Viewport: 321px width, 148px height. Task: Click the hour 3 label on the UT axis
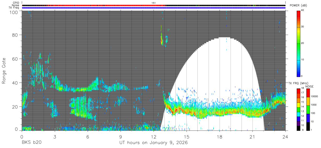tap(55, 137)
